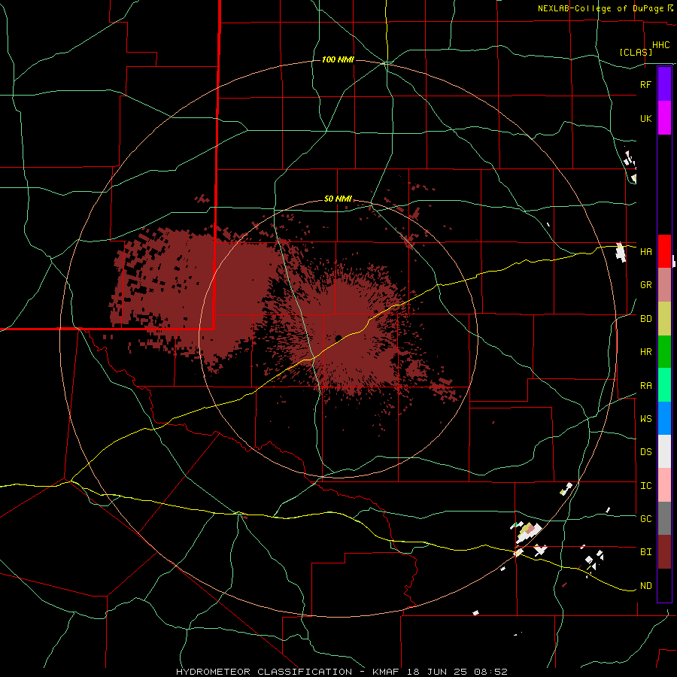Click the 100 NMI range ring label
Image resolution: width=677 pixels, height=677 pixels.
[338, 59]
